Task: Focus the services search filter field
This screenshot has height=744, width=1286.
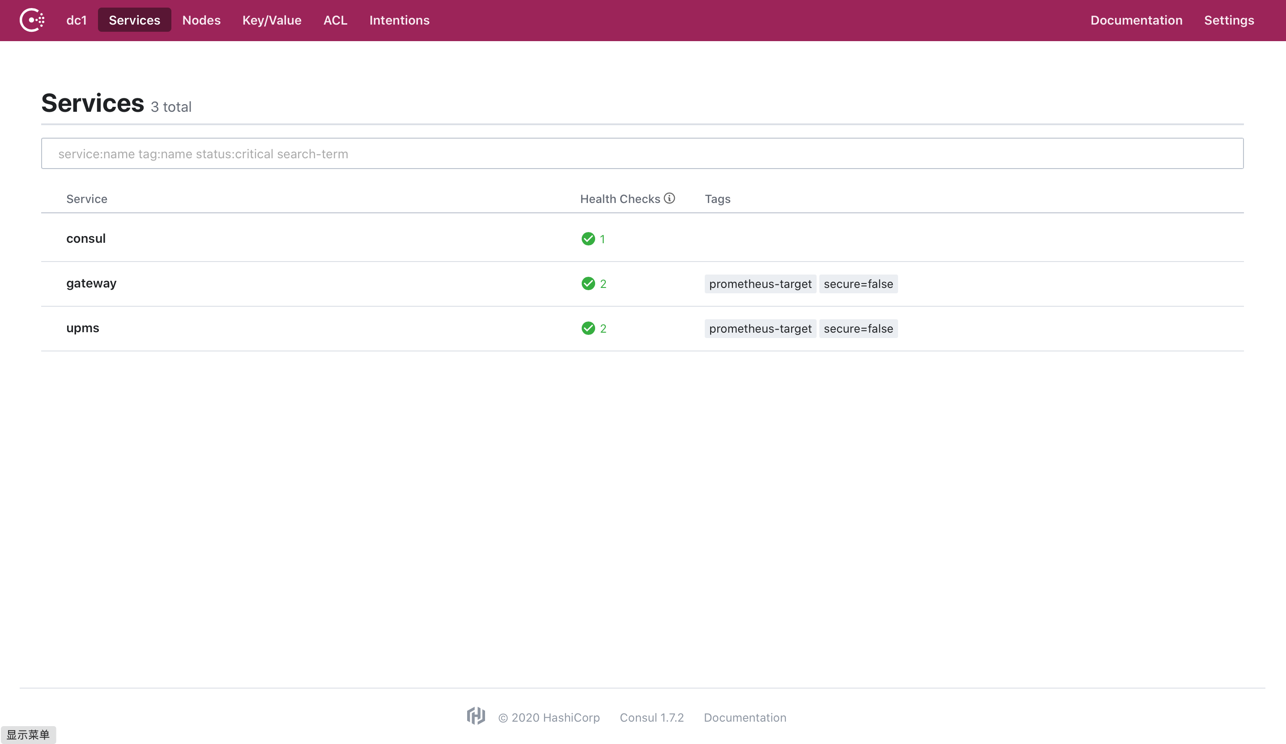Action: [642, 153]
